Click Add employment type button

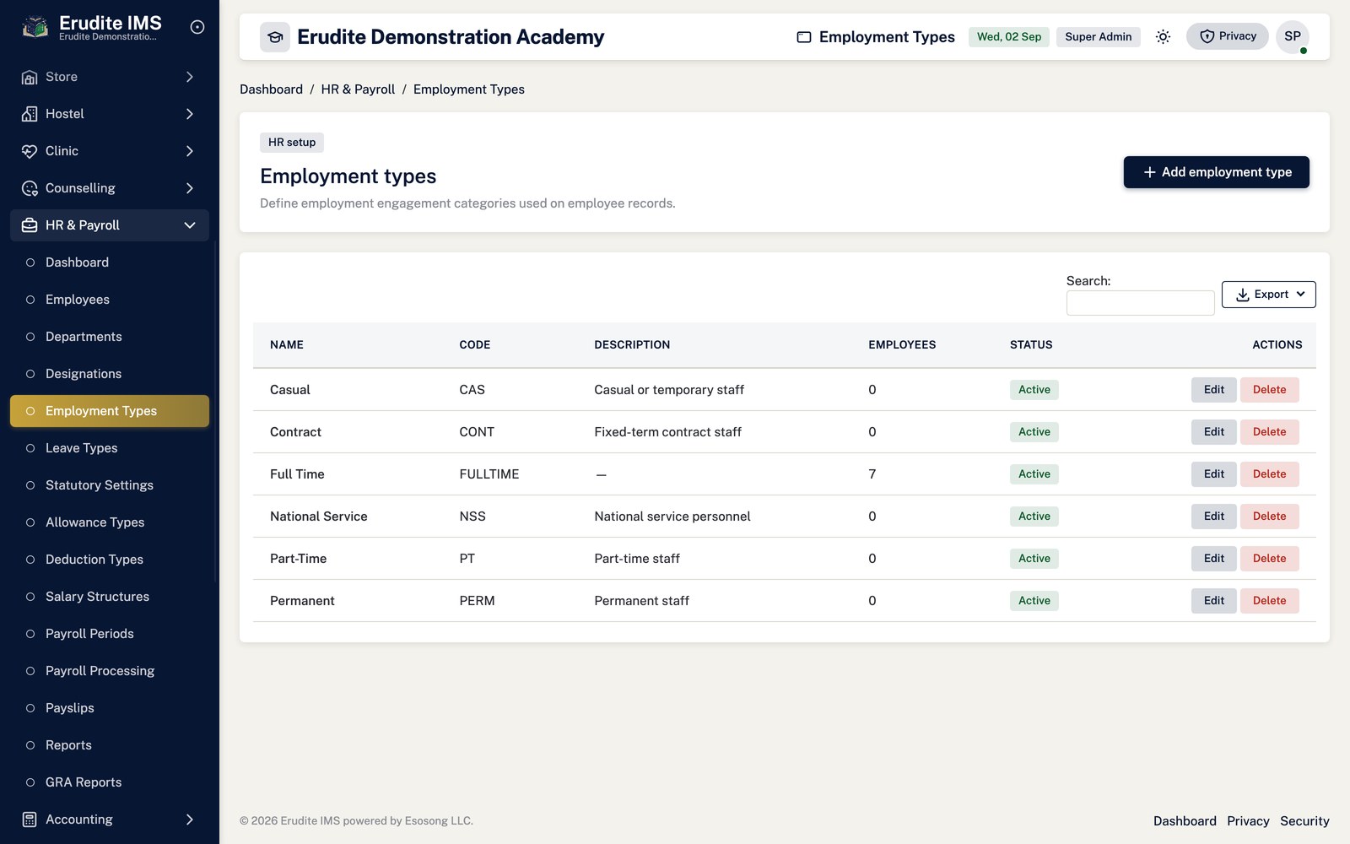(1217, 172)
